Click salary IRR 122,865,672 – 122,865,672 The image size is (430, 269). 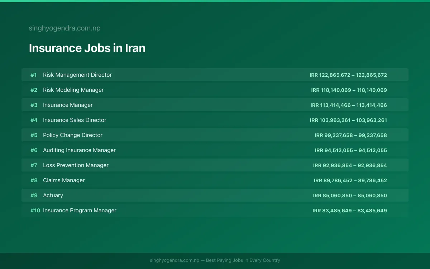348,75
